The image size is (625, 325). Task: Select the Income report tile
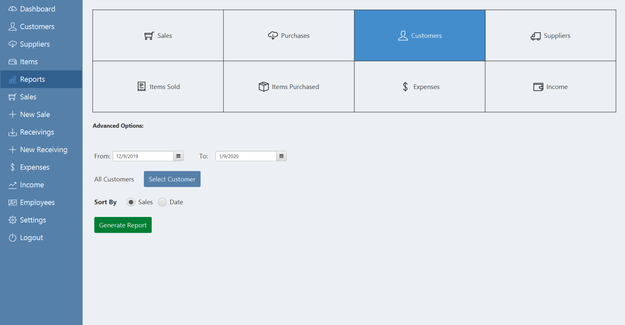tap(550, 87)
